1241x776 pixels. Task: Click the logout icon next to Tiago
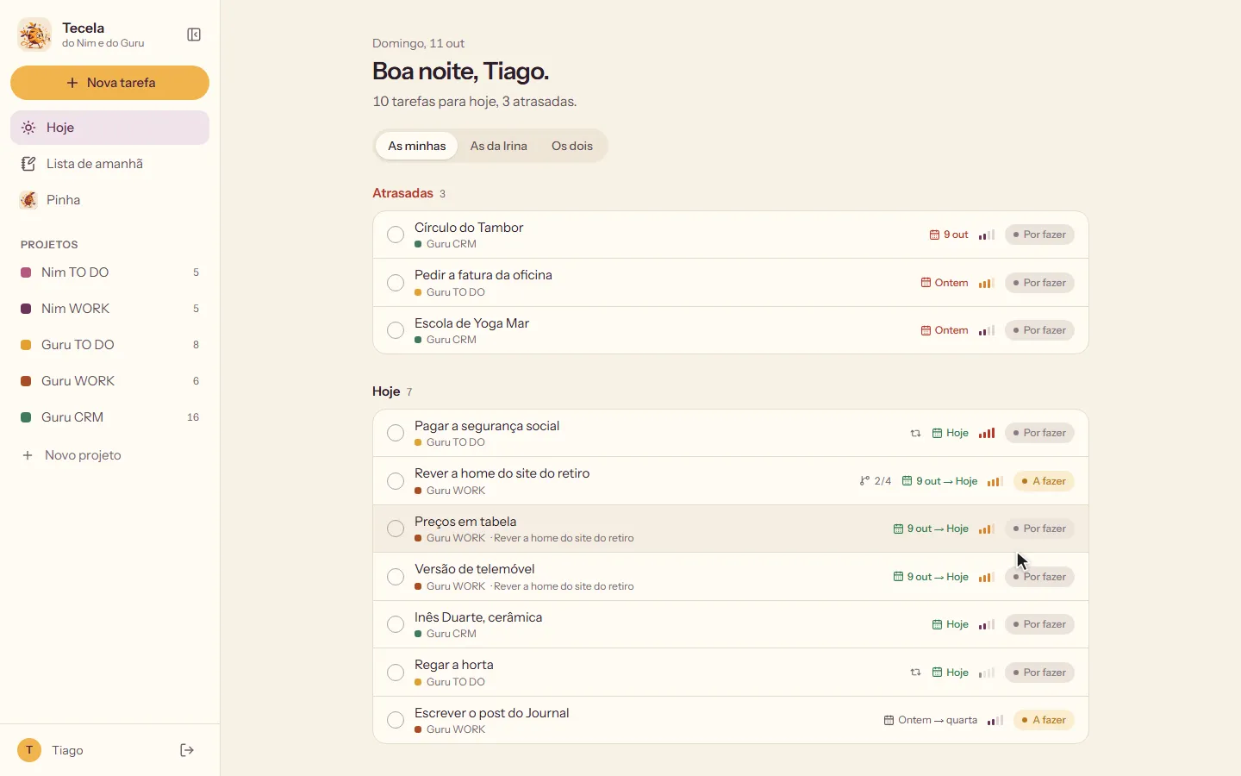coord(187,750)
